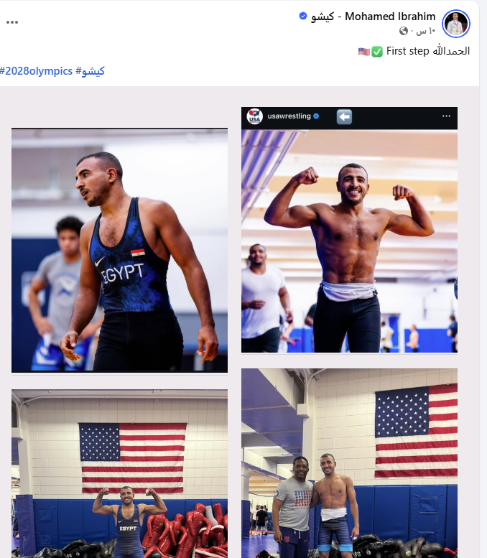The width and height of the screenshot is (487, 558).
Task: Click the post timestamp "١٠ س"
Action: 426,32
